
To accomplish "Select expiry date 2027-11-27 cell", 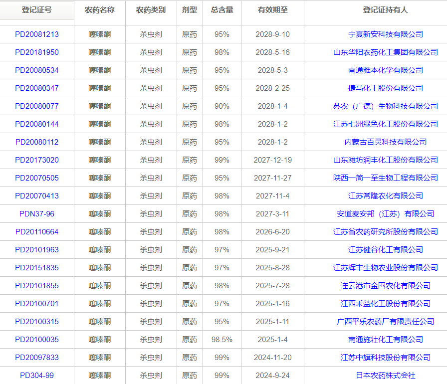I will tap(272, 178).
